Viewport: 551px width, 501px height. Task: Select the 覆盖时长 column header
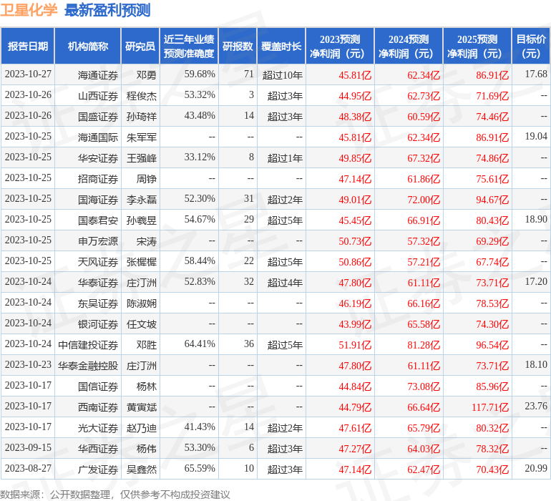(281, 46)
